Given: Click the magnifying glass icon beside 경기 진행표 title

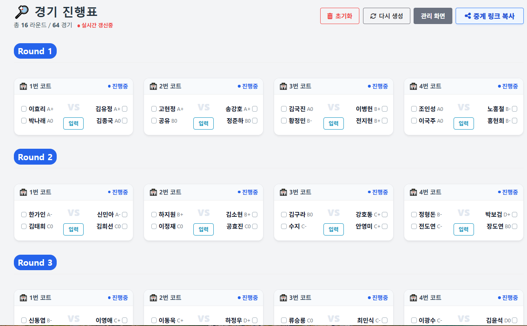Looking at the screenshot, I should 21,12.
